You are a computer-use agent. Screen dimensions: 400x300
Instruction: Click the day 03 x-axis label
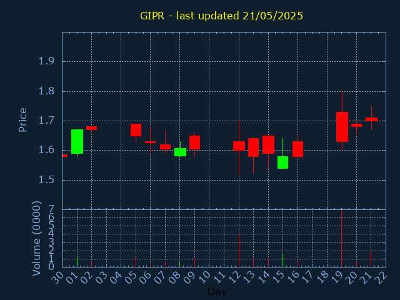click(102, 277)
